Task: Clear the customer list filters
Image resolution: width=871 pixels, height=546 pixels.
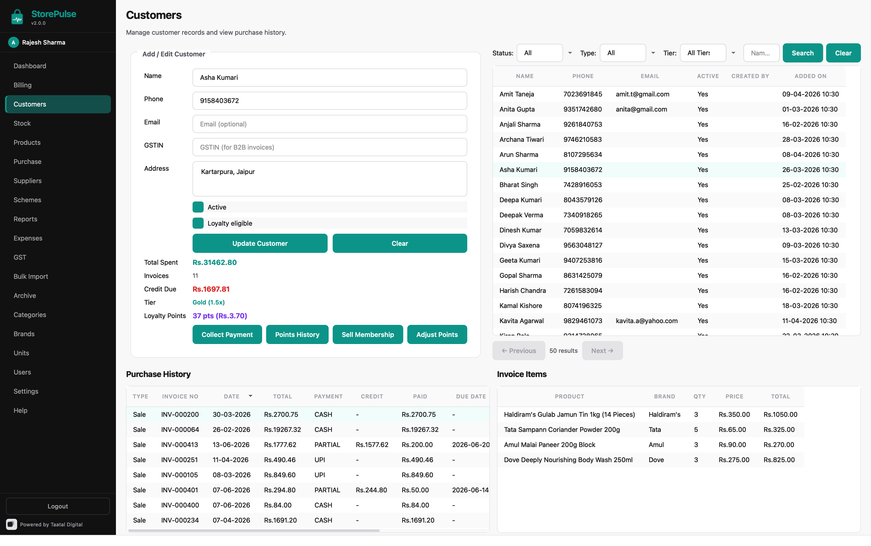Action: click(843, 53)
